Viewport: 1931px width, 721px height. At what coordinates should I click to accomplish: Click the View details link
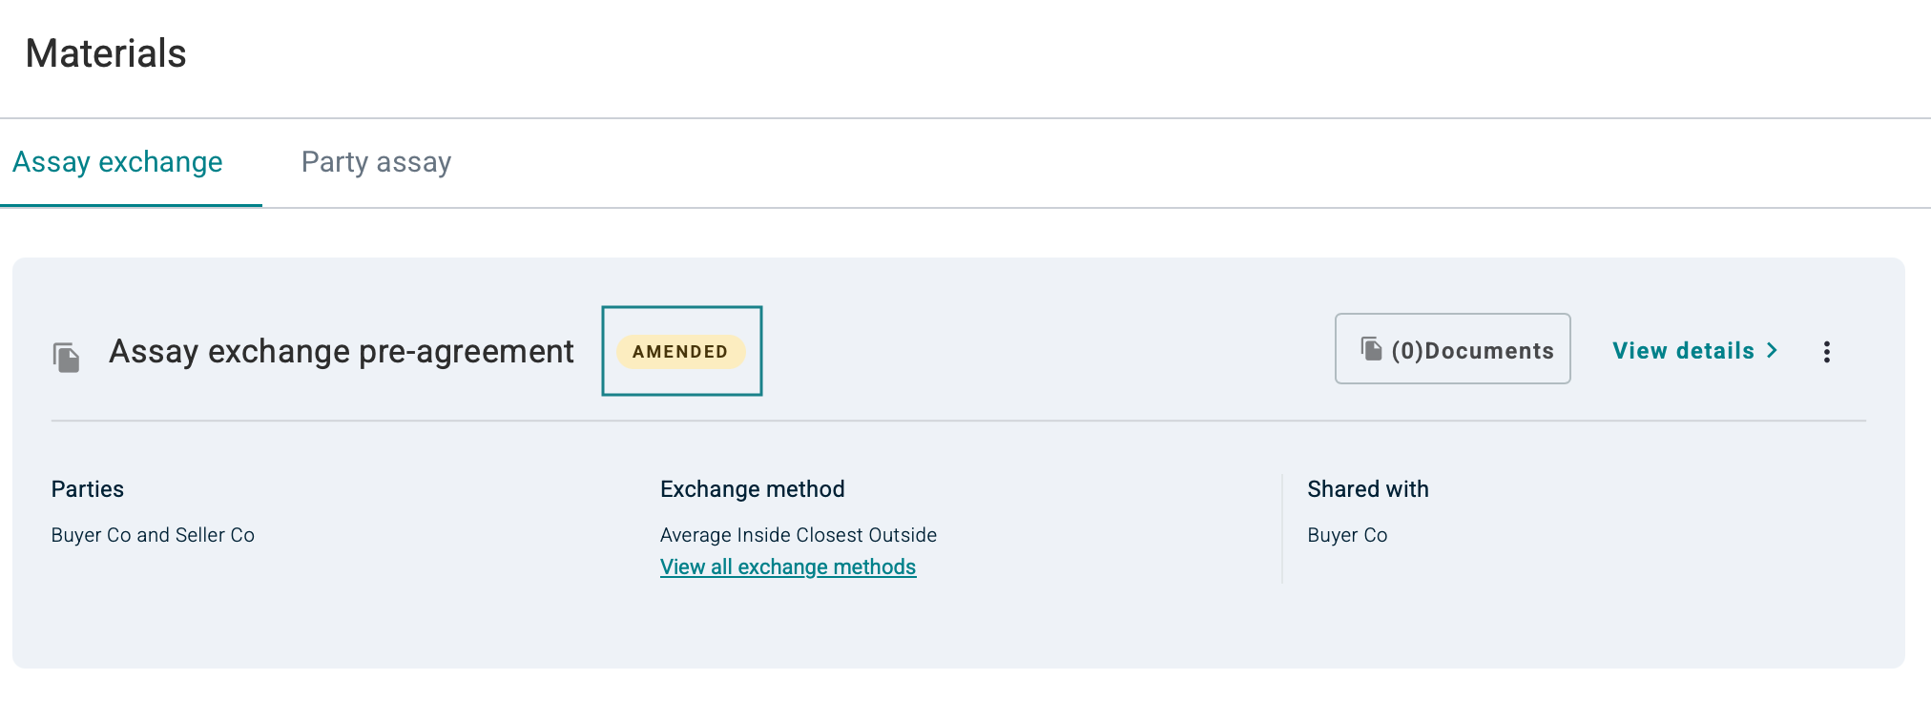point(1683,351)
